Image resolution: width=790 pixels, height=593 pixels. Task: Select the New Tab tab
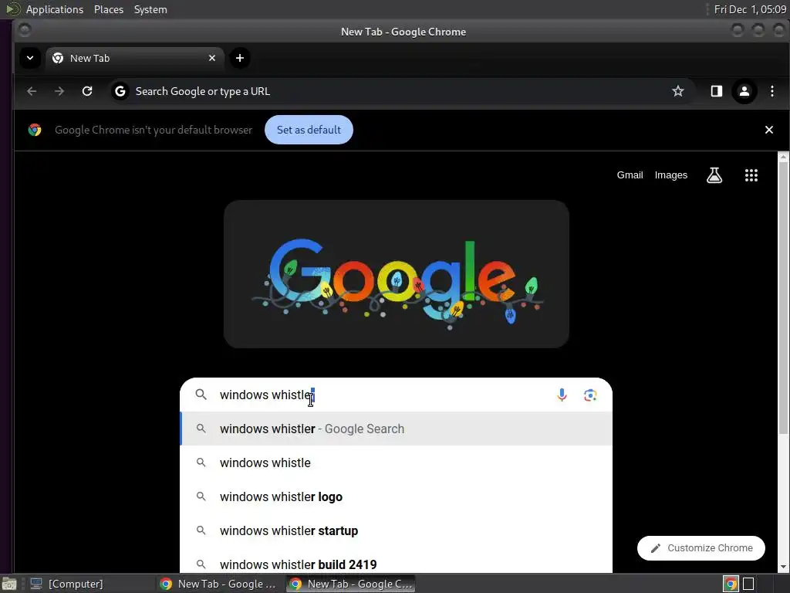point(135,58)
